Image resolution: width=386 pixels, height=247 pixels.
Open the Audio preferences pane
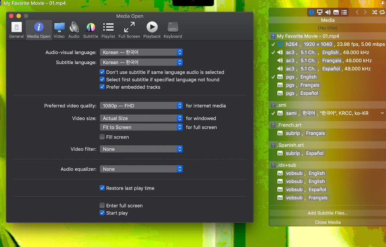[x=74, y=30]
